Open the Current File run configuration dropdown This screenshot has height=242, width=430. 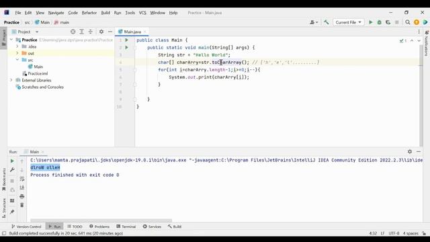pos(348,22)
